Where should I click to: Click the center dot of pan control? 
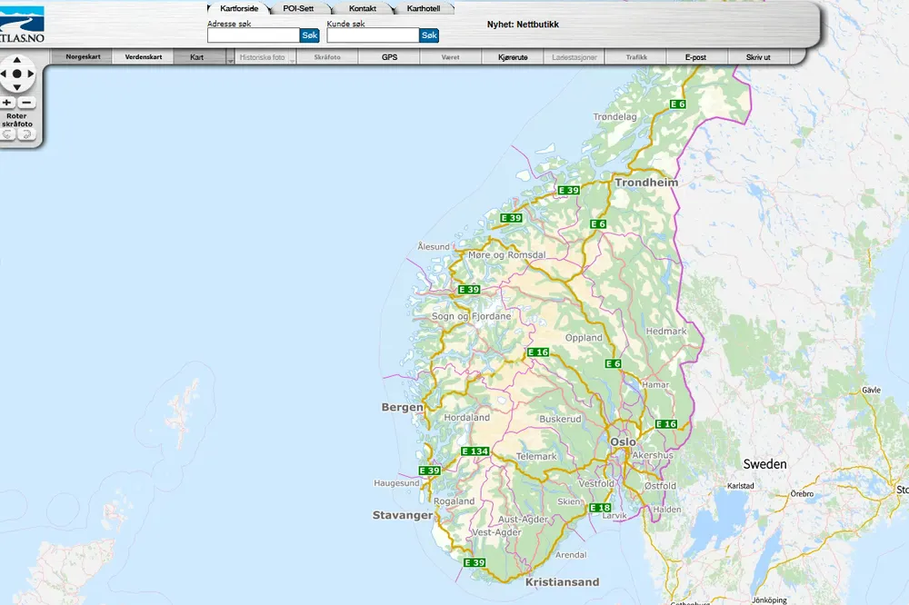click(x=16, y=74)
